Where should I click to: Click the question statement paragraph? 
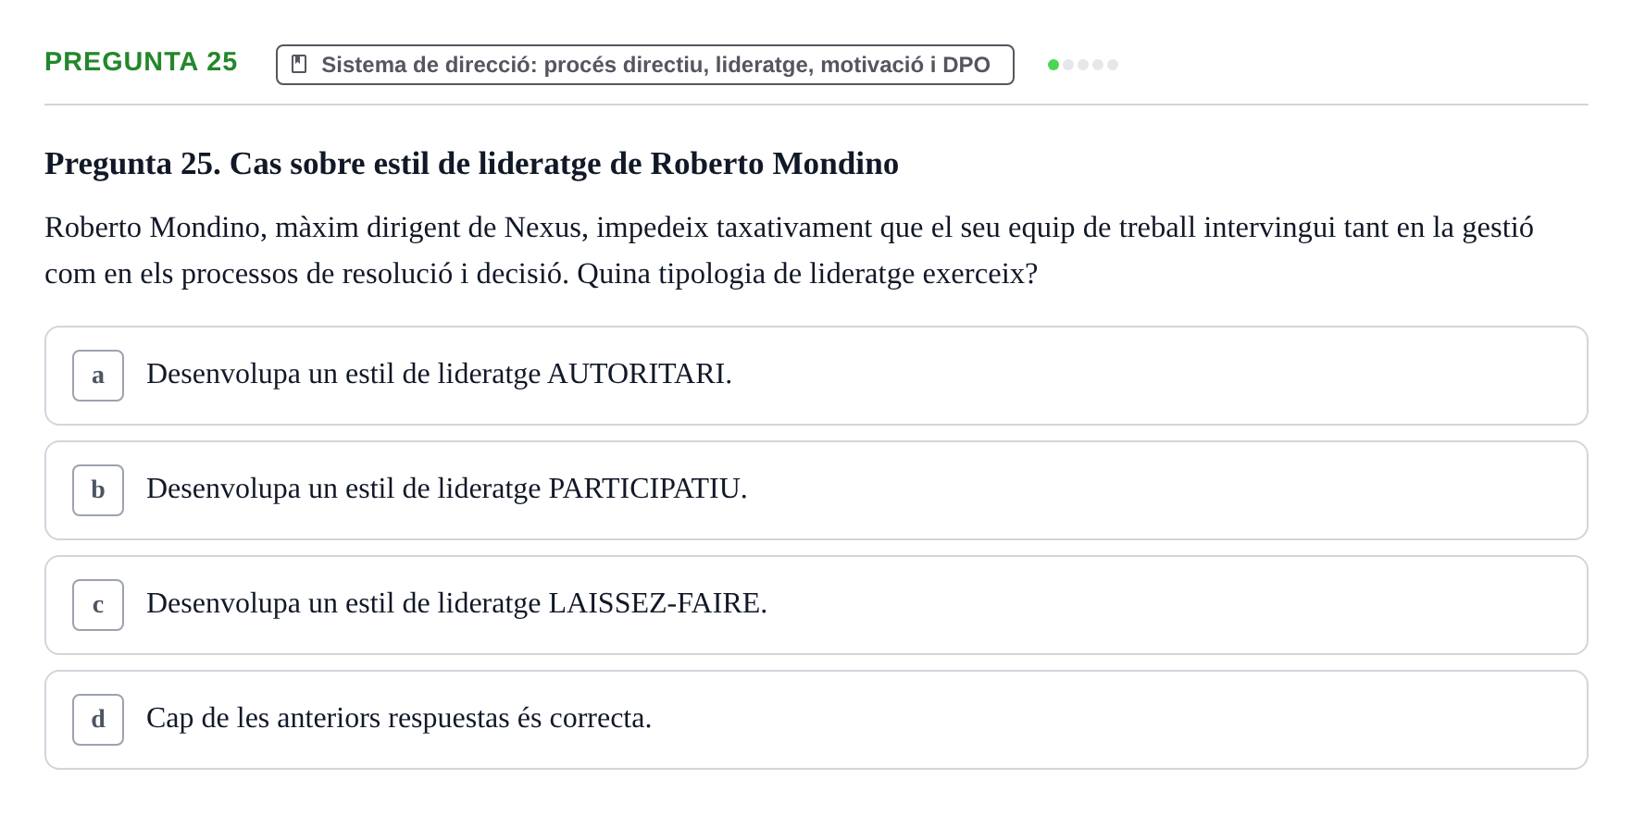(x=789, y=251)
